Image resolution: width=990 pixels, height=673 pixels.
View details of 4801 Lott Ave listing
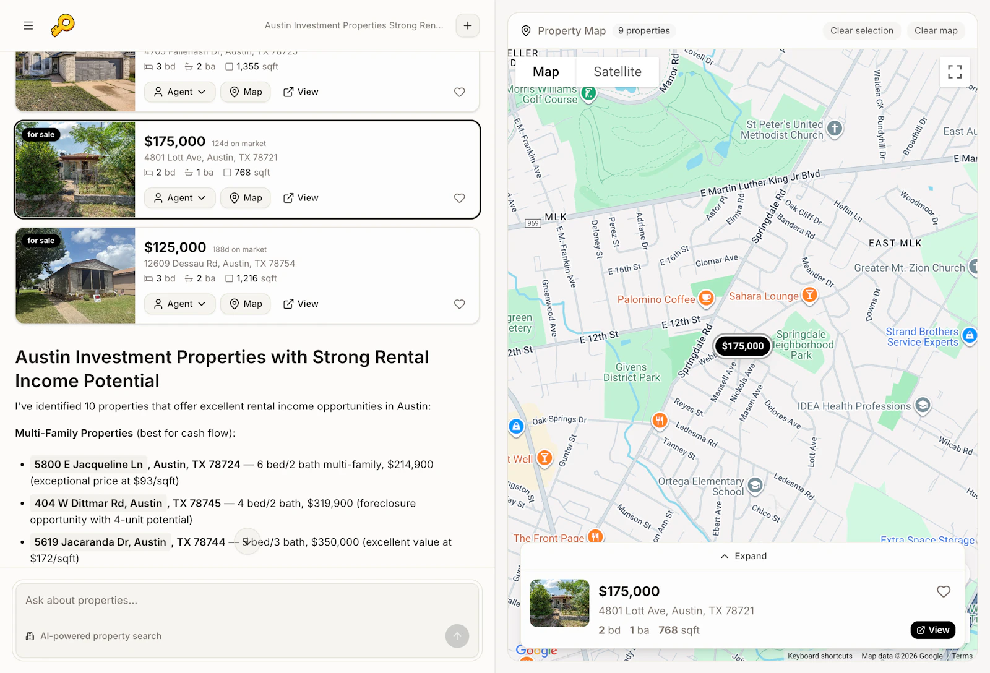tap(301, 198)
